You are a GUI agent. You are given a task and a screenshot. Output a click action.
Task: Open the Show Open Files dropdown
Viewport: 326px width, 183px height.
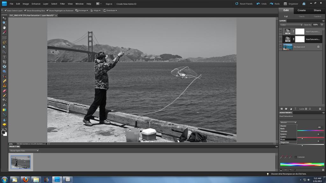click(24, 151)
